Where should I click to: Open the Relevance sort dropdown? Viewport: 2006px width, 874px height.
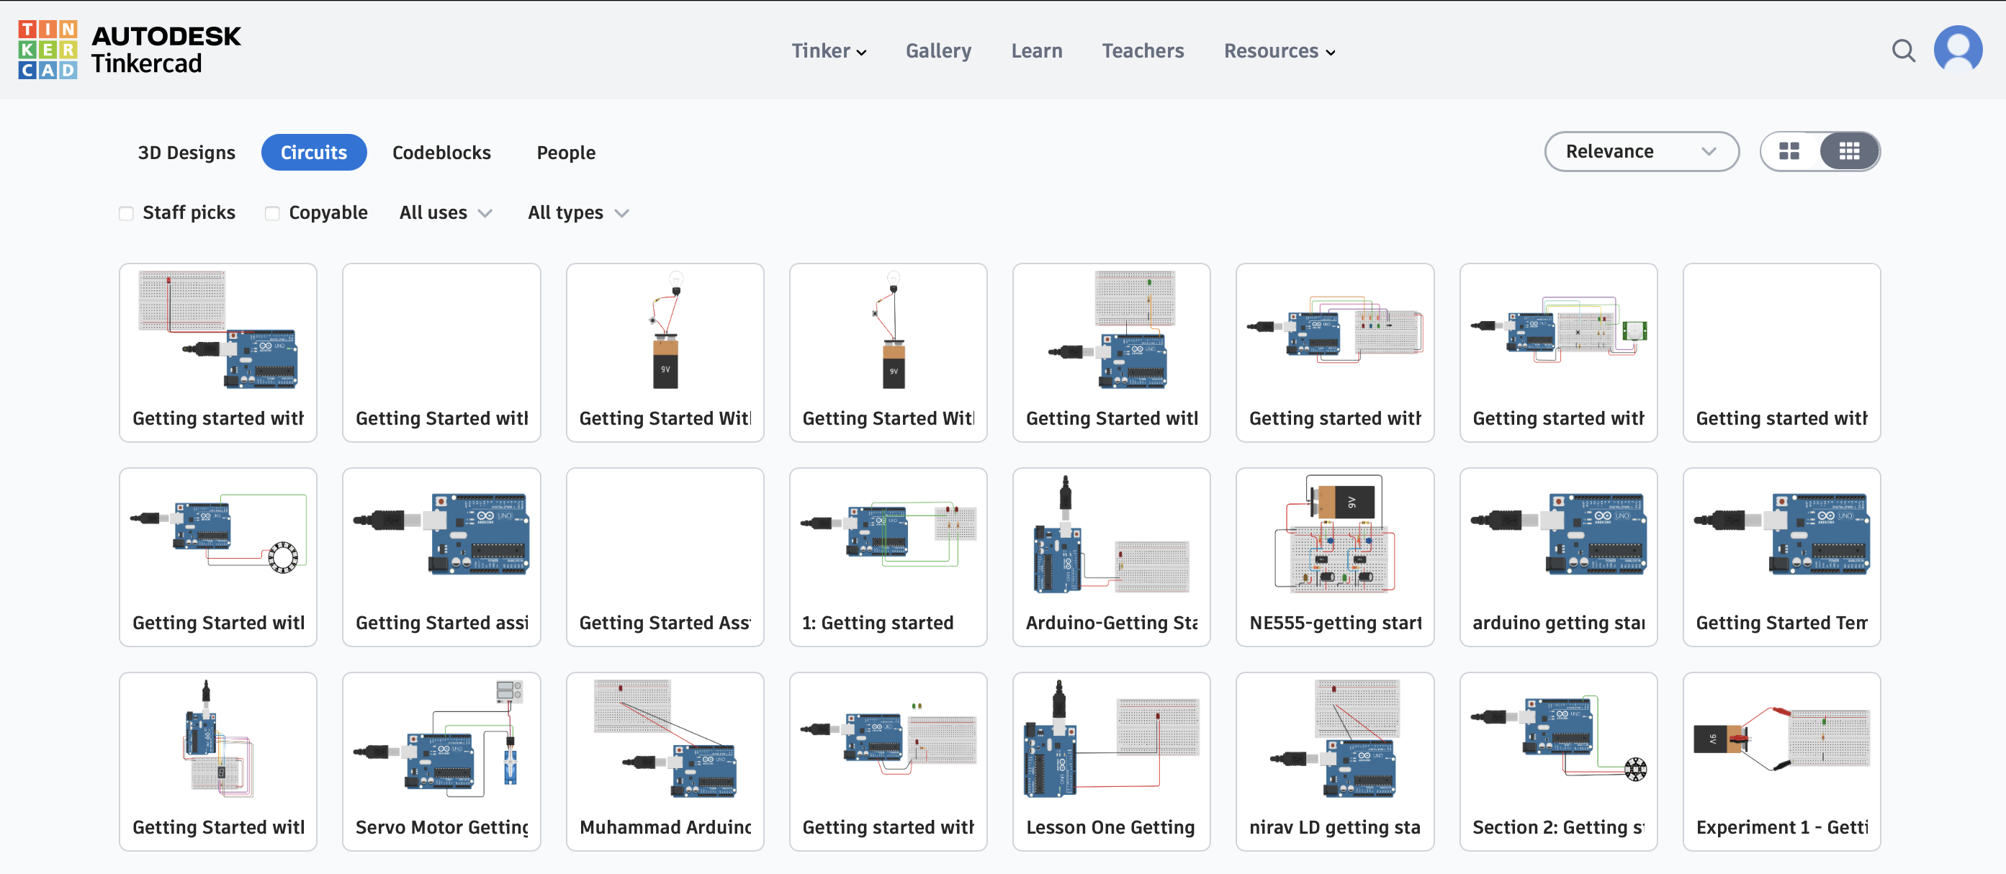pos(1641,151)
